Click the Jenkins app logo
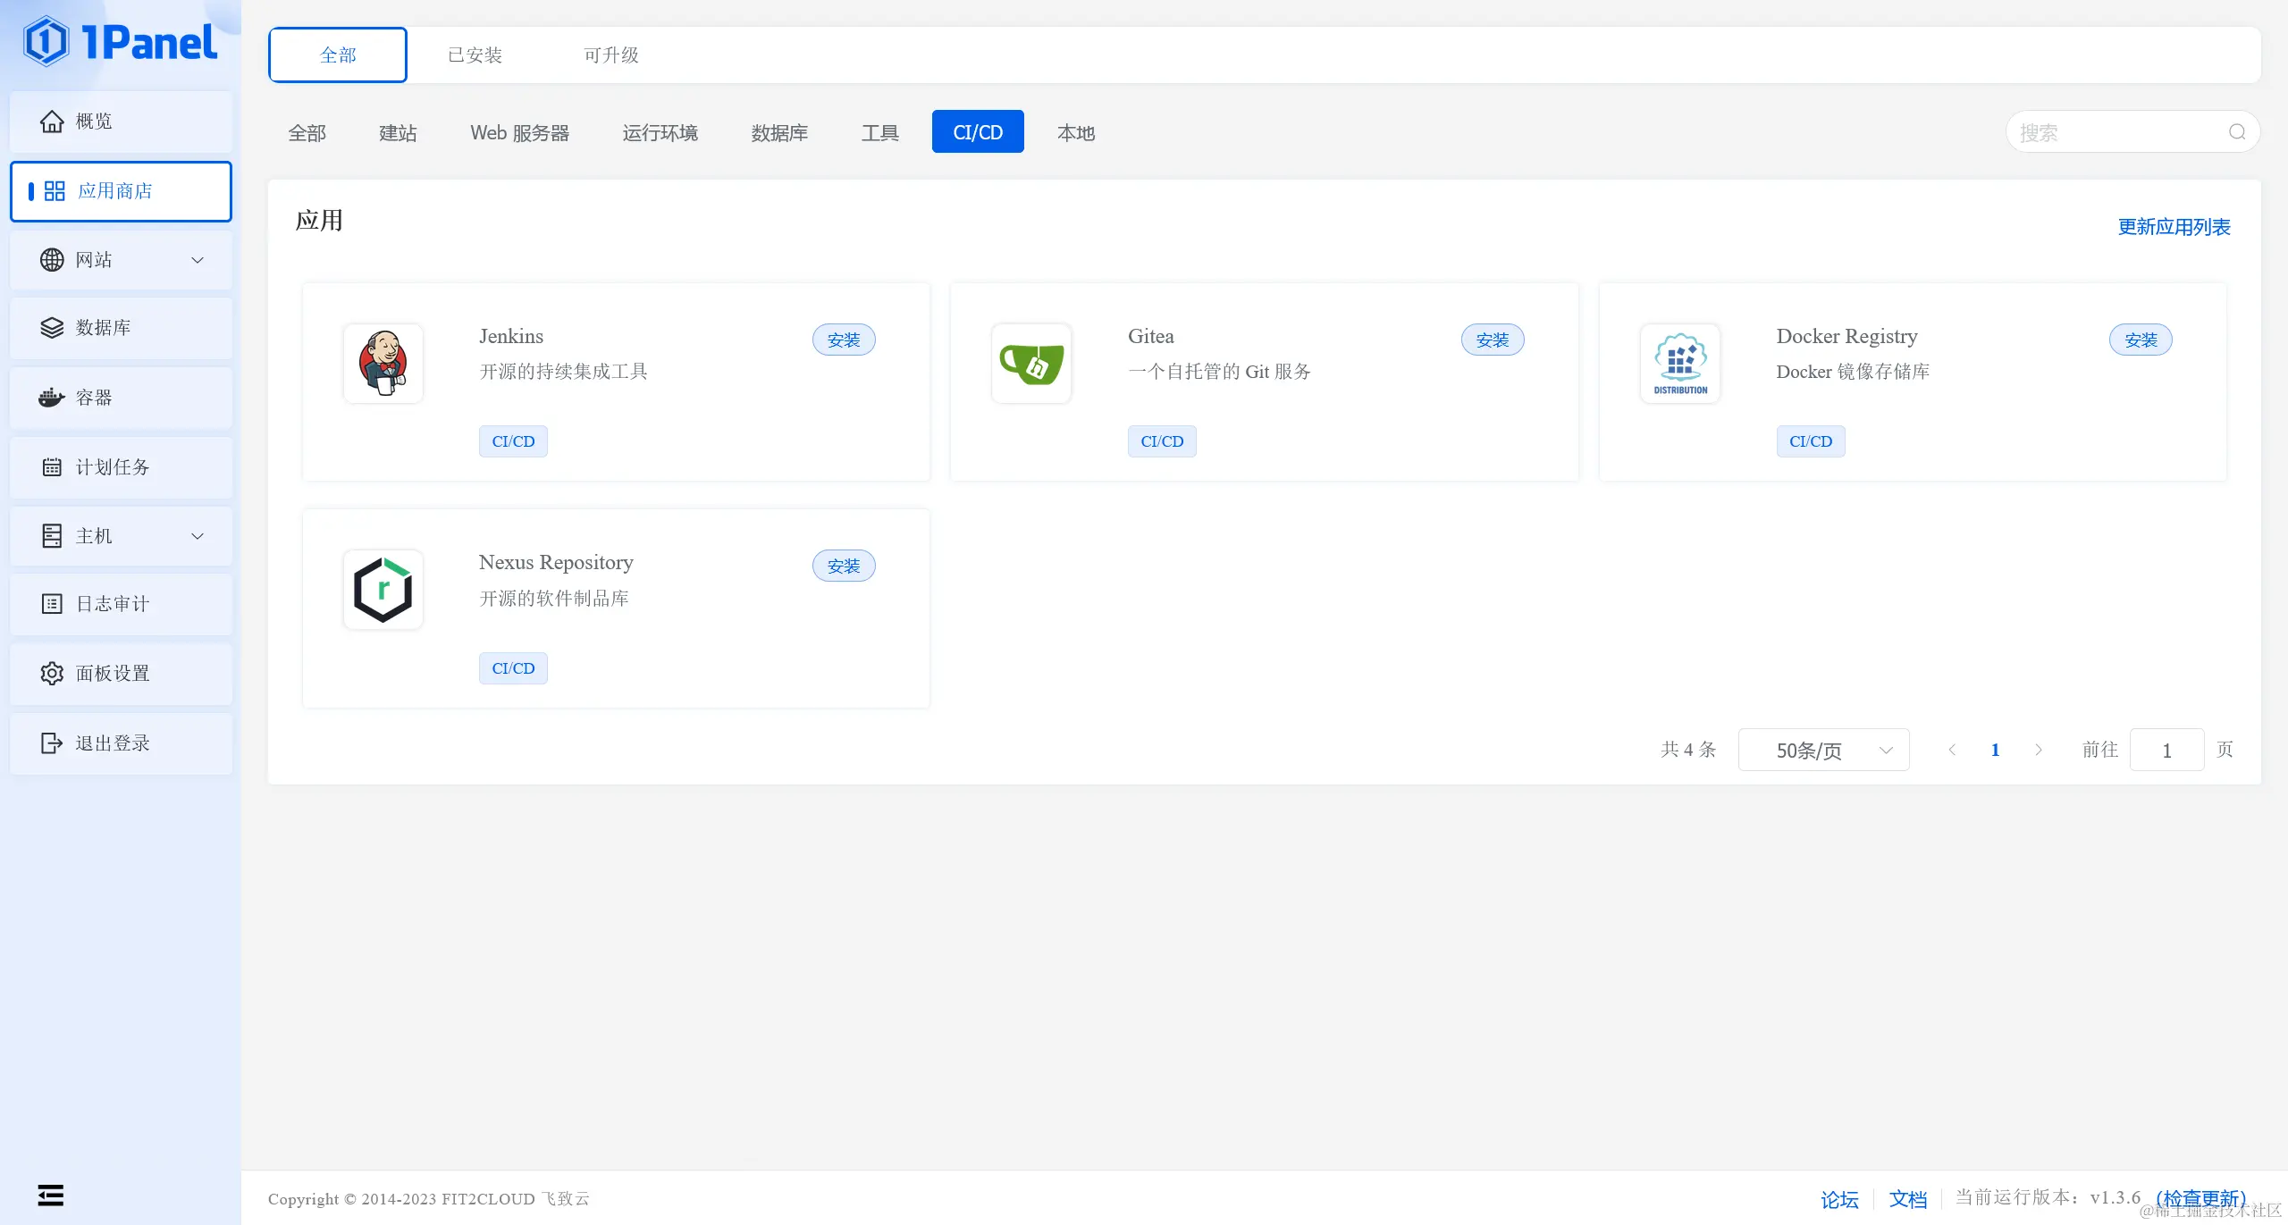 (383, 364)
